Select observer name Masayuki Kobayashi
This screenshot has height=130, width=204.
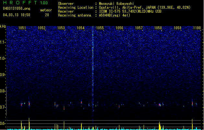[116, 4]
